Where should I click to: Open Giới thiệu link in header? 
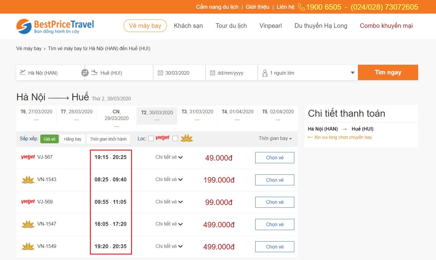[257, 7]
